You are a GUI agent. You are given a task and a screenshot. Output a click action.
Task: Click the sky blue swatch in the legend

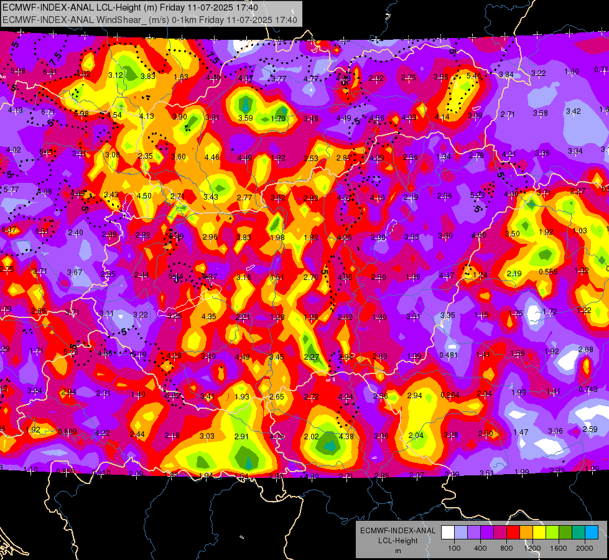(x=592, y=533)
